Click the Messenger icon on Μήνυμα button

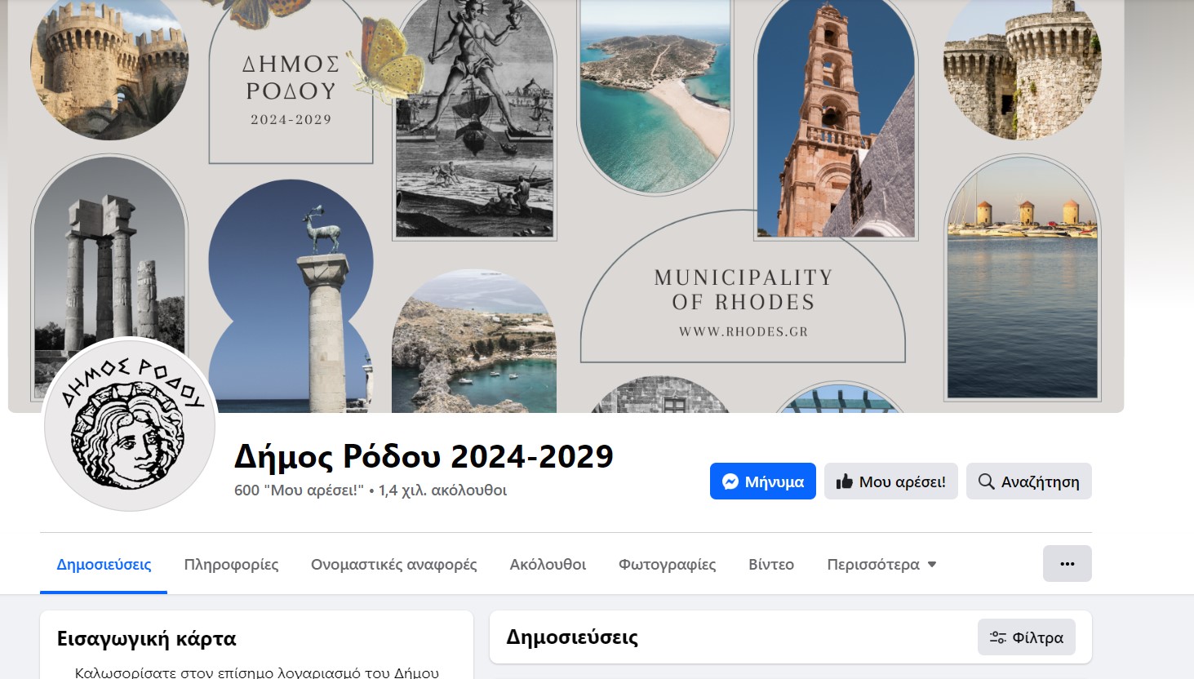pos(731,482)
